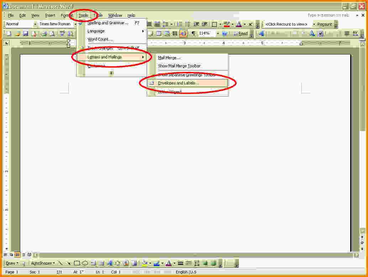Choose Word Count in the Tools menu

click(111, 39)
